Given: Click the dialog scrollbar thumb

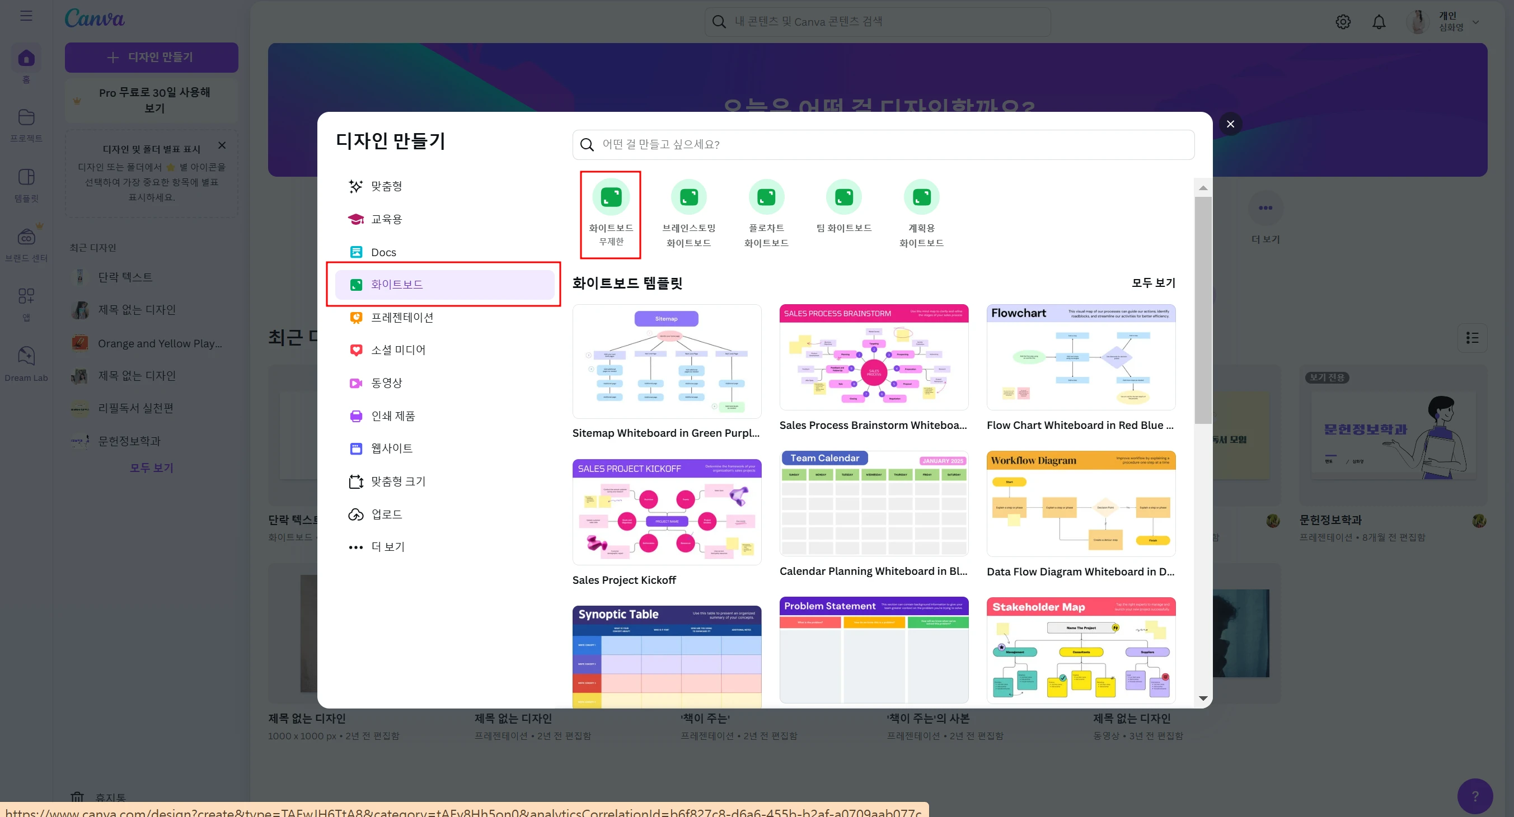Looking at the screenshot, I should click(1203, 310).
